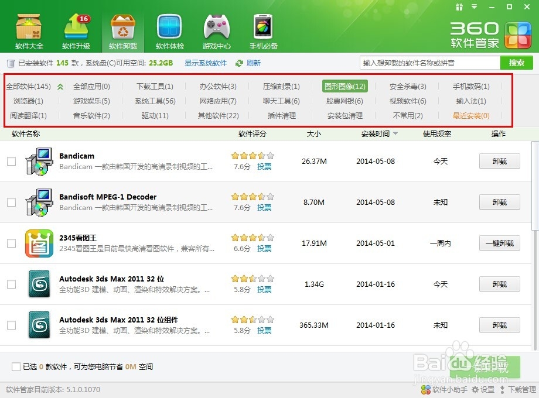Sort by 使用频率 column header
The image size is (539, 398).
(x=437, y=134)
